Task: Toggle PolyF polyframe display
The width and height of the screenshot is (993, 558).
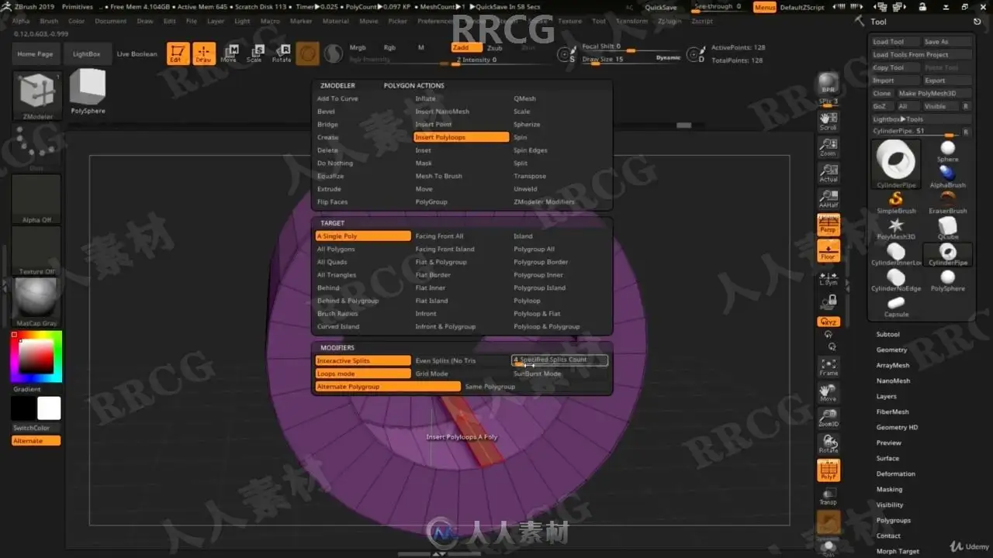Action: tap(829, 470)
